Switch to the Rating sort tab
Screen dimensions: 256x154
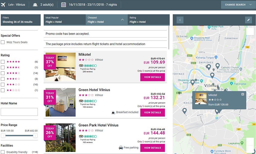coord(148,20)
